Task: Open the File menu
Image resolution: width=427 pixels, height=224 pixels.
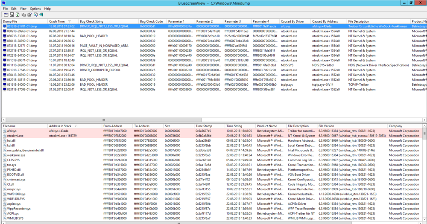Action: pyautogui.click(x=5, y=9)
